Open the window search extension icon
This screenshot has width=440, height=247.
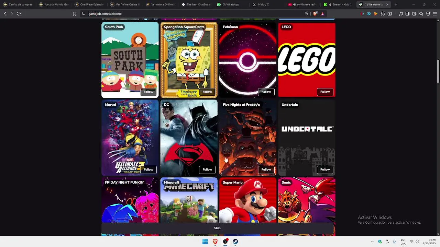pyautogui.click(x=389, y=14)
